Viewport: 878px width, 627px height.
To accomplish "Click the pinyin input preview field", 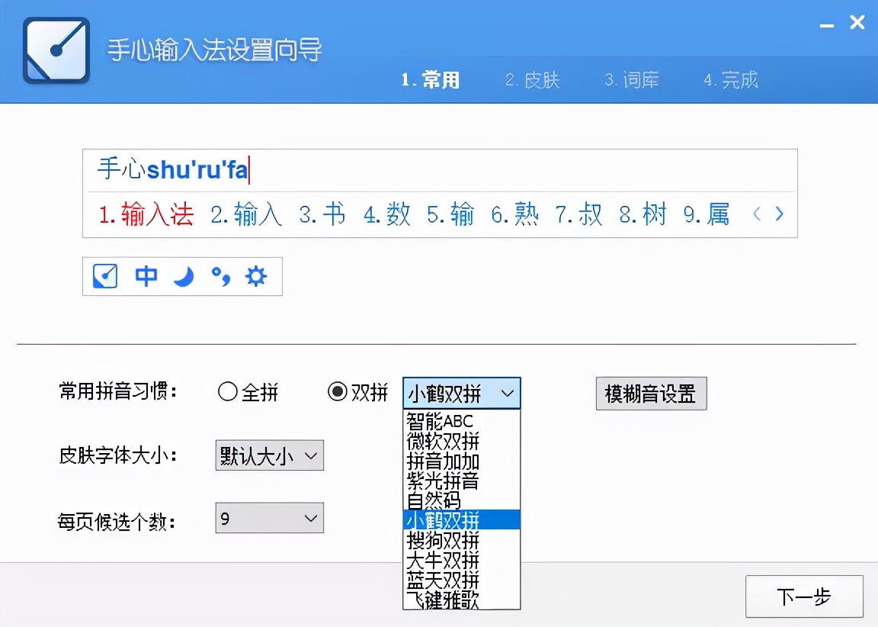I will (x=305, y=169).
